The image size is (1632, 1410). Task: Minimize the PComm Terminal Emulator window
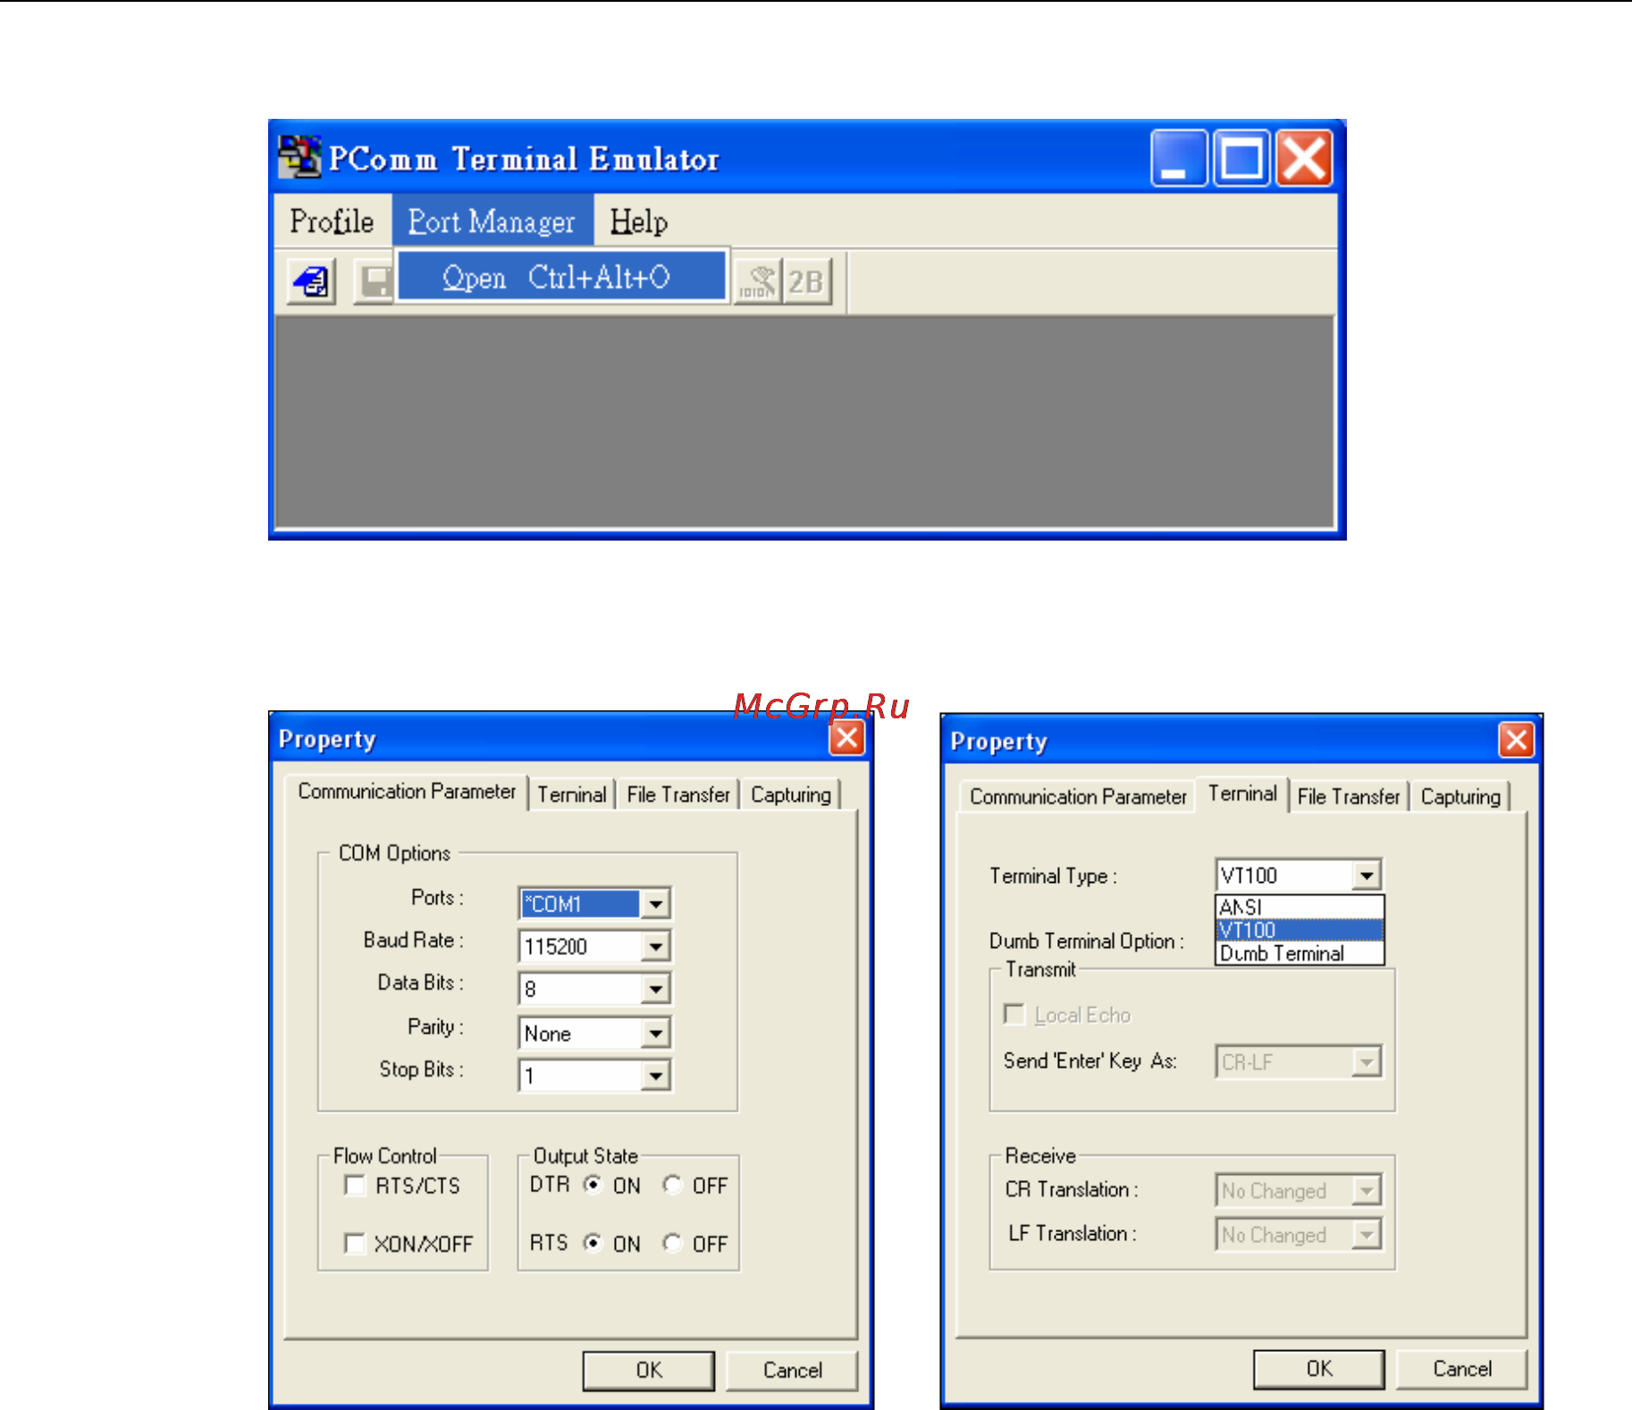(x=1179, y=158)
